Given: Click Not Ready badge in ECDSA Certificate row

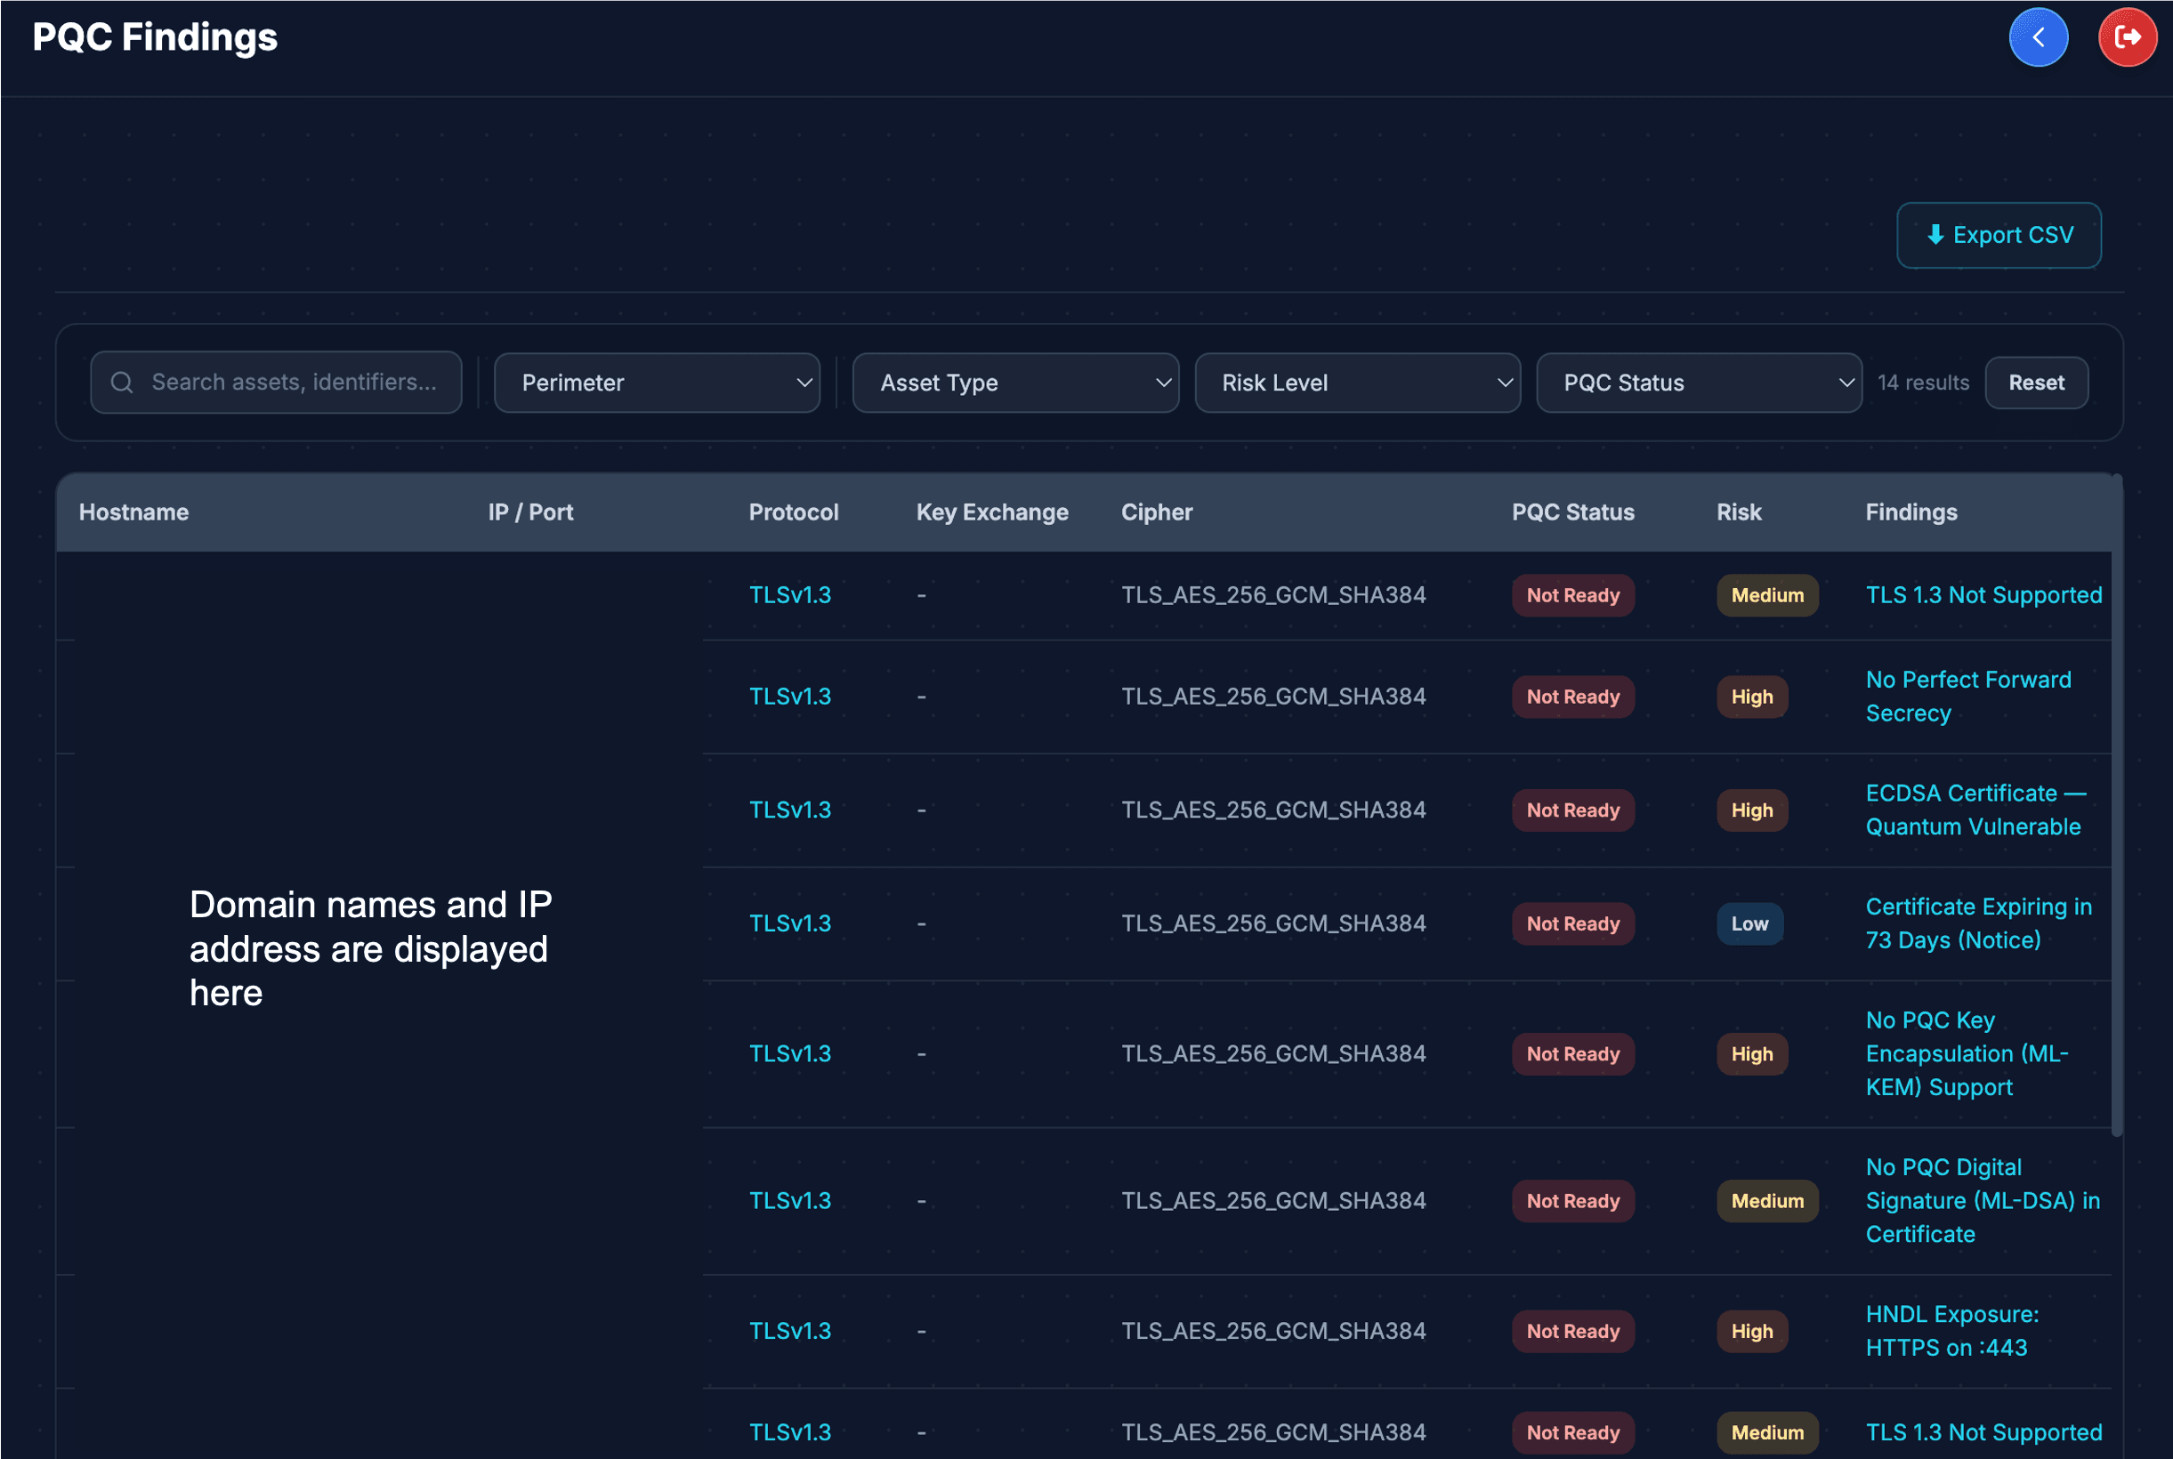Looking at the screenshot, I should click(1572, 810).
